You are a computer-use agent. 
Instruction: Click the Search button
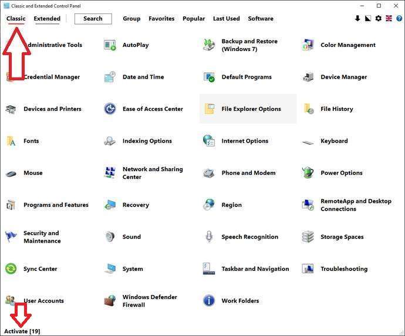(x=93, y=19)
